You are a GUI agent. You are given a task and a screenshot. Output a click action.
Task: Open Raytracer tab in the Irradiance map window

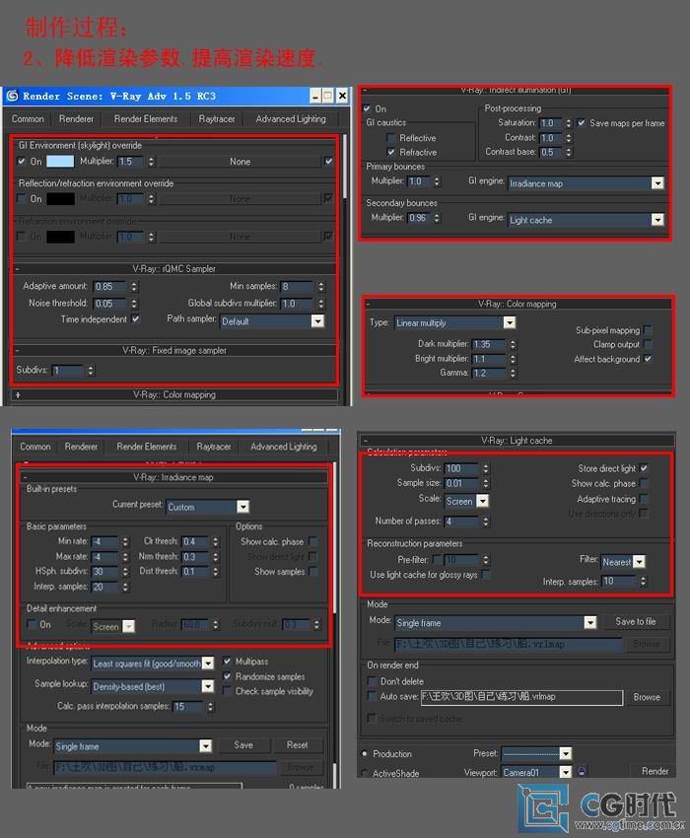[213, 447]
